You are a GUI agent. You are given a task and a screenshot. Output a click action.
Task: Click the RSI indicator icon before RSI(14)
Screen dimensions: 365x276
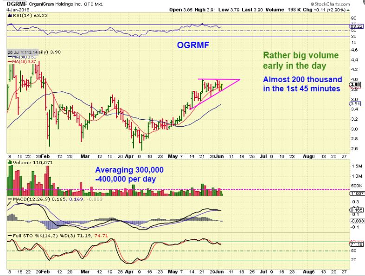(x=10, y=16)
